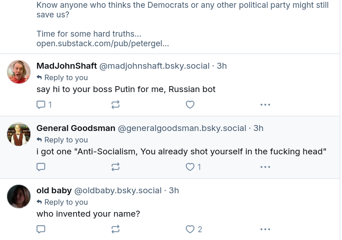This screenshot has width=342, height=240.
Task: Repost MadJohnShaft's Russian bot reply
Action: (115, 104)
